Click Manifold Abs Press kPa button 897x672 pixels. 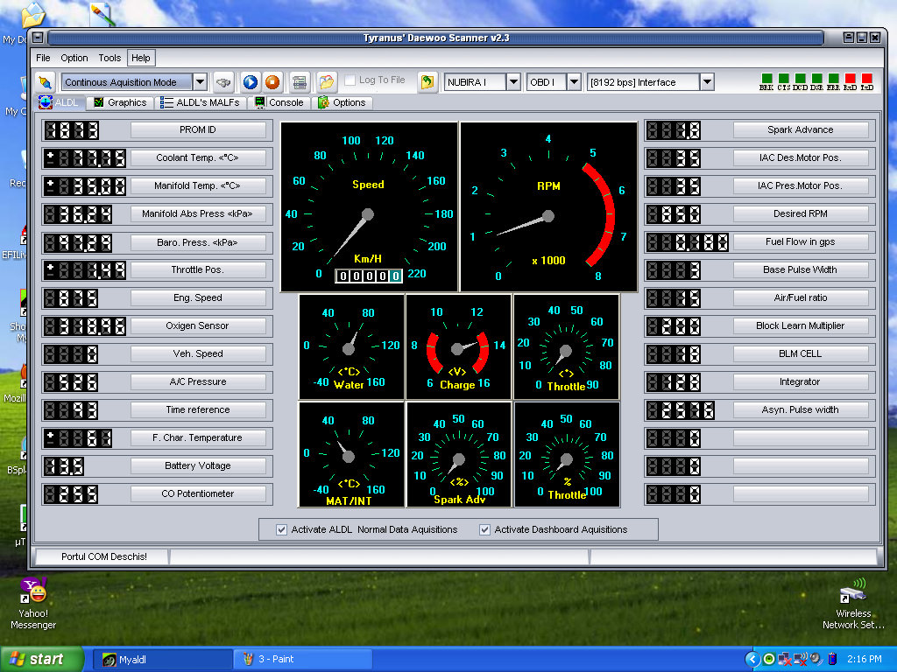[x=198, y=213]
